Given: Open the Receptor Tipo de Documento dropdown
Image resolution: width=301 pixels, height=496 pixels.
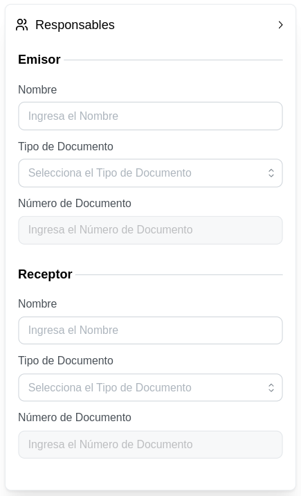Looking at the screenshot, I should (150, 387).
